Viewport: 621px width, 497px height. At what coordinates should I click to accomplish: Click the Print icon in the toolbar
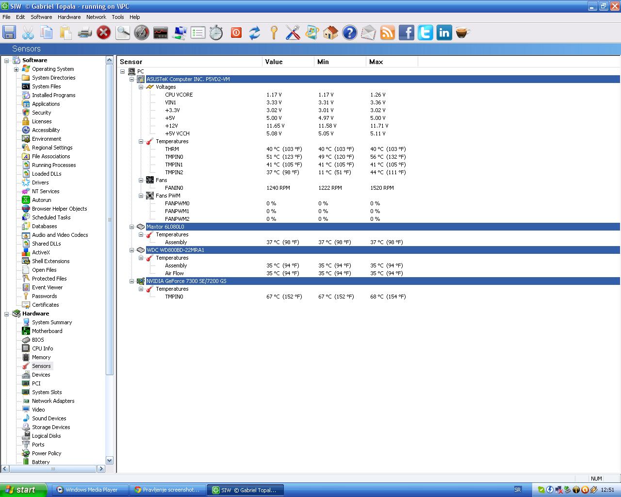pos(84,33)
